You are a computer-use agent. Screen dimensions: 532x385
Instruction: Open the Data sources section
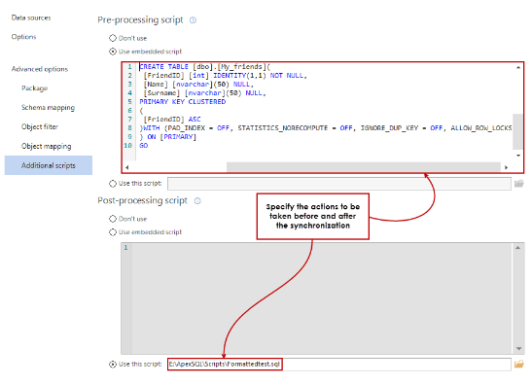click(x=31, y=17)
